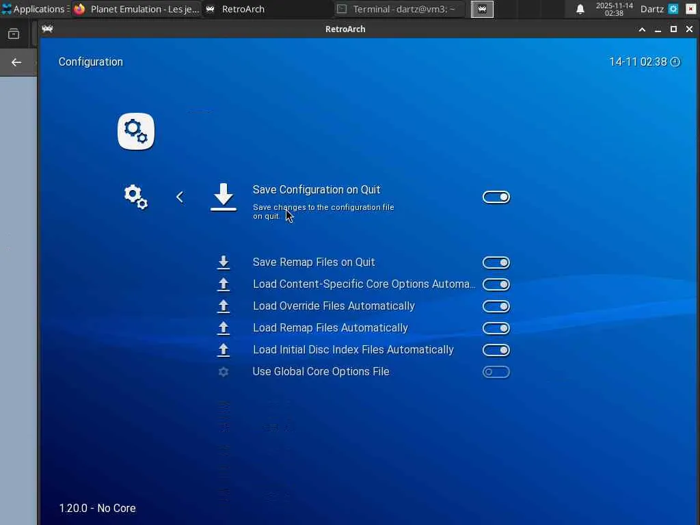This screenshot has height=525, width=700.
Task: Click the 14-11 02:38 date and time
Action: [x=638, y=62]
